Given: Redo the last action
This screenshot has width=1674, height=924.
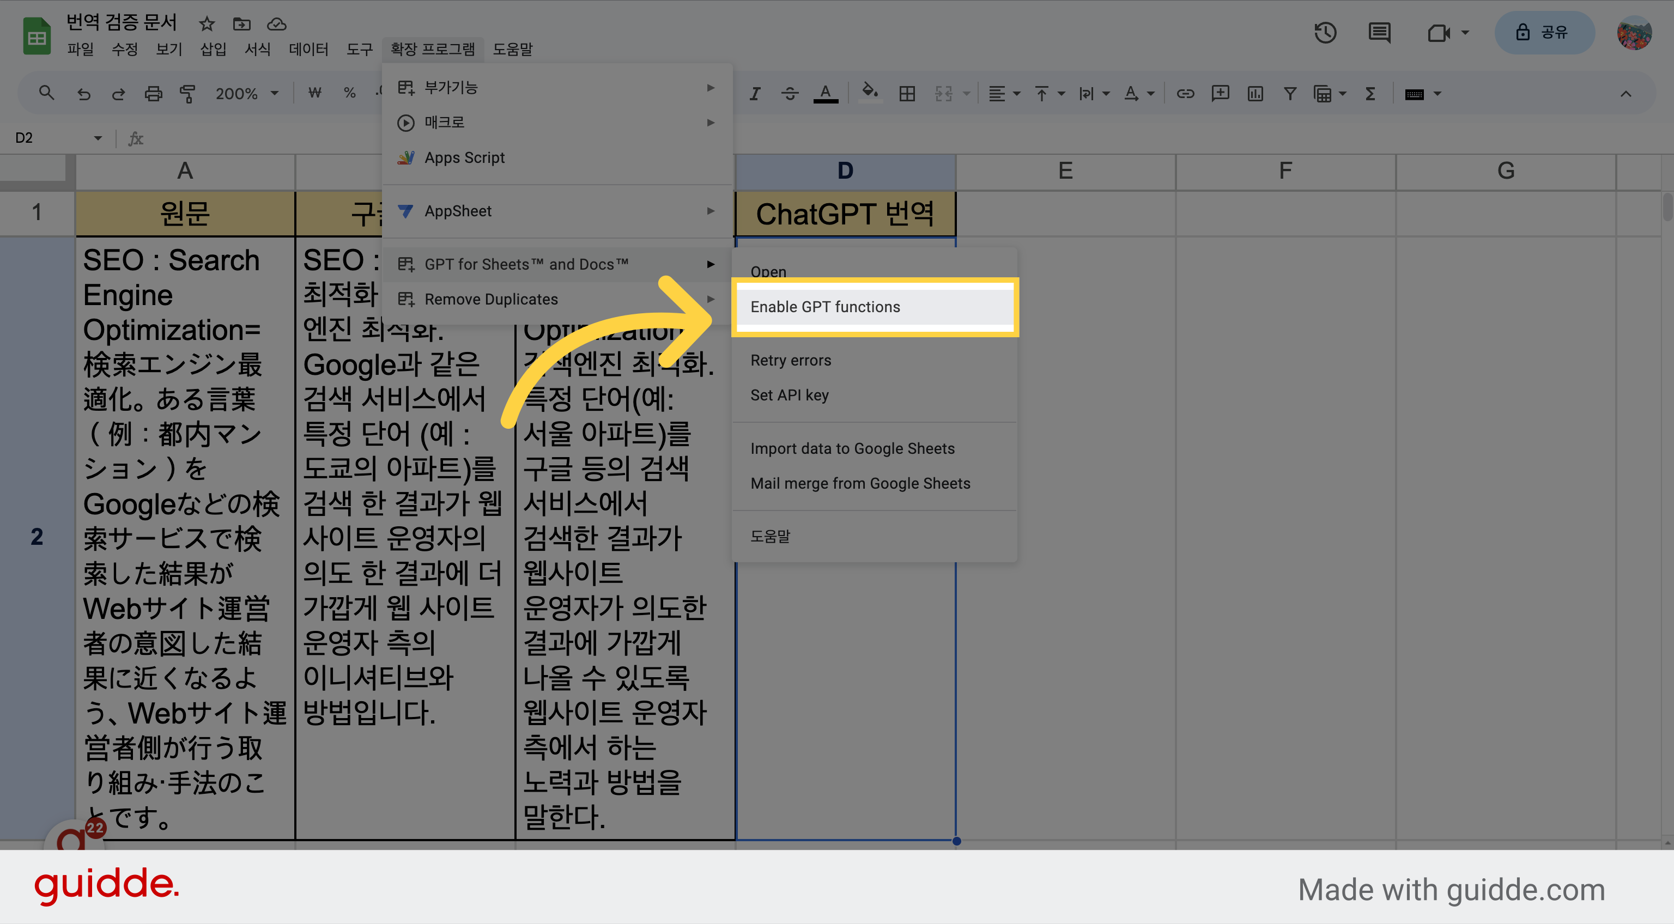Looking at the screenshot, I should pyautogui.click(x=118, y=94).
